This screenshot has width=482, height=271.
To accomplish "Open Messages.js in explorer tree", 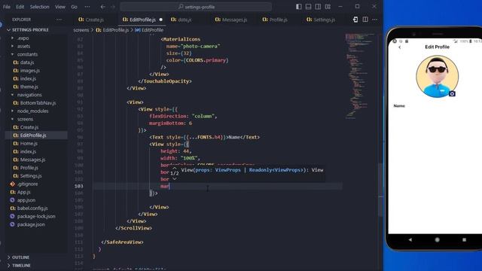I will [x=32, y=160].
